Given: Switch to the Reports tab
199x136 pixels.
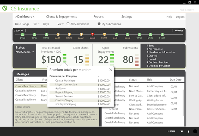Looking at the screenshot, I should pos(98,17).
